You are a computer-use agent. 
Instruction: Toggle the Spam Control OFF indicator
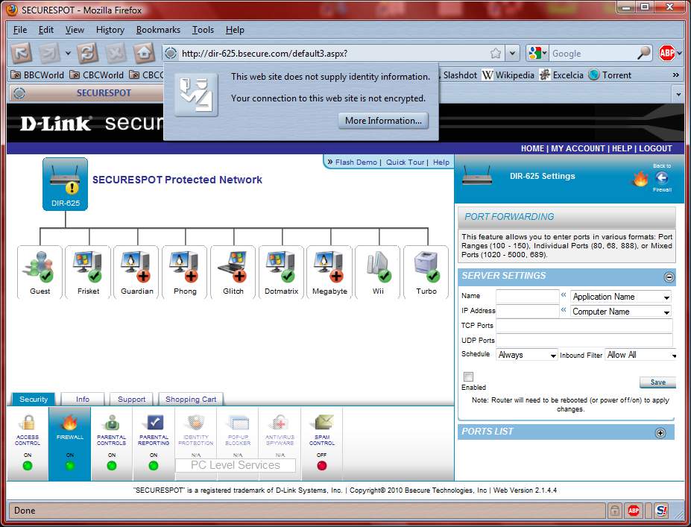point(322,465)
